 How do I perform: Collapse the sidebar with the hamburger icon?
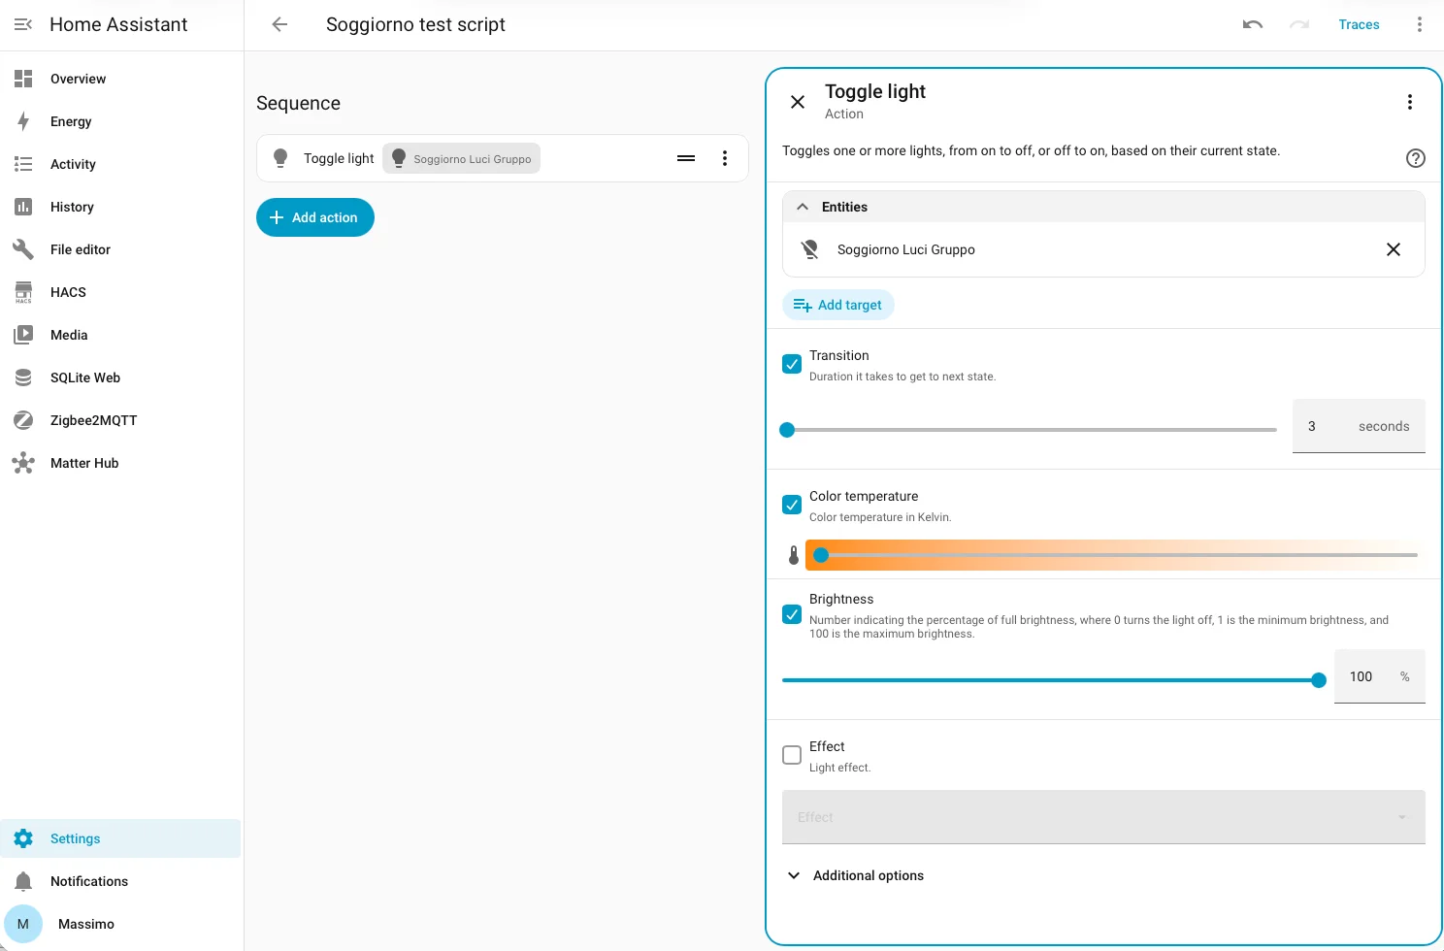[x=23, y=24]
